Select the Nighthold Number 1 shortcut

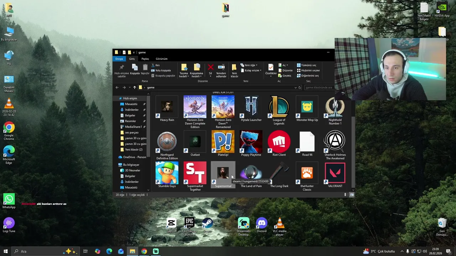pyautogui.click(x=335, y=110)
